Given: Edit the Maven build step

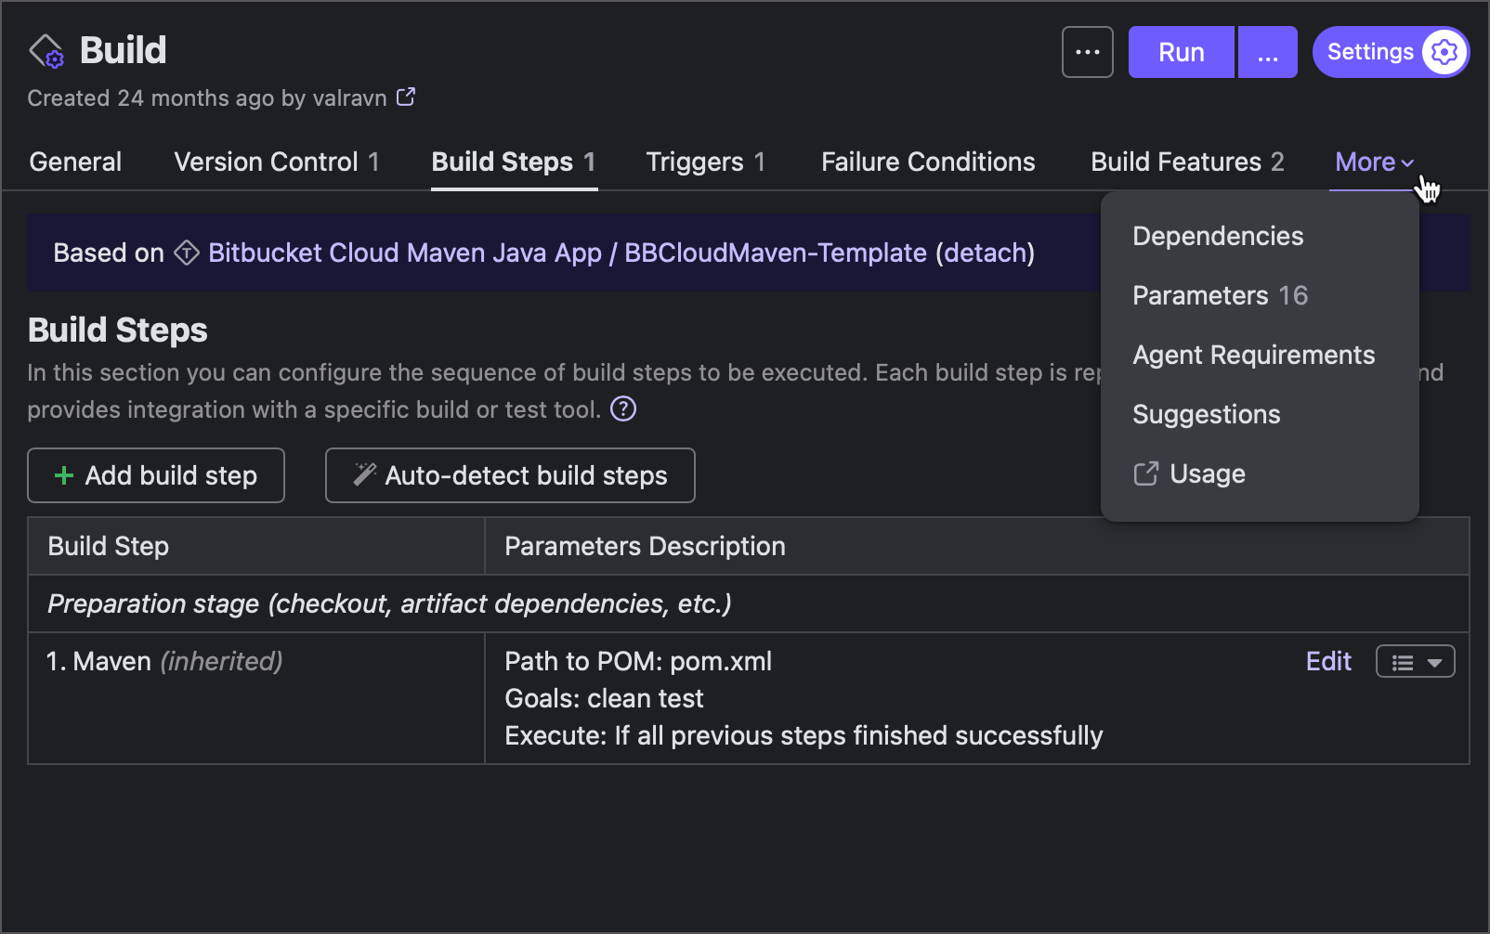Looking at the screenshot, I should click(x=1328, y=661).
